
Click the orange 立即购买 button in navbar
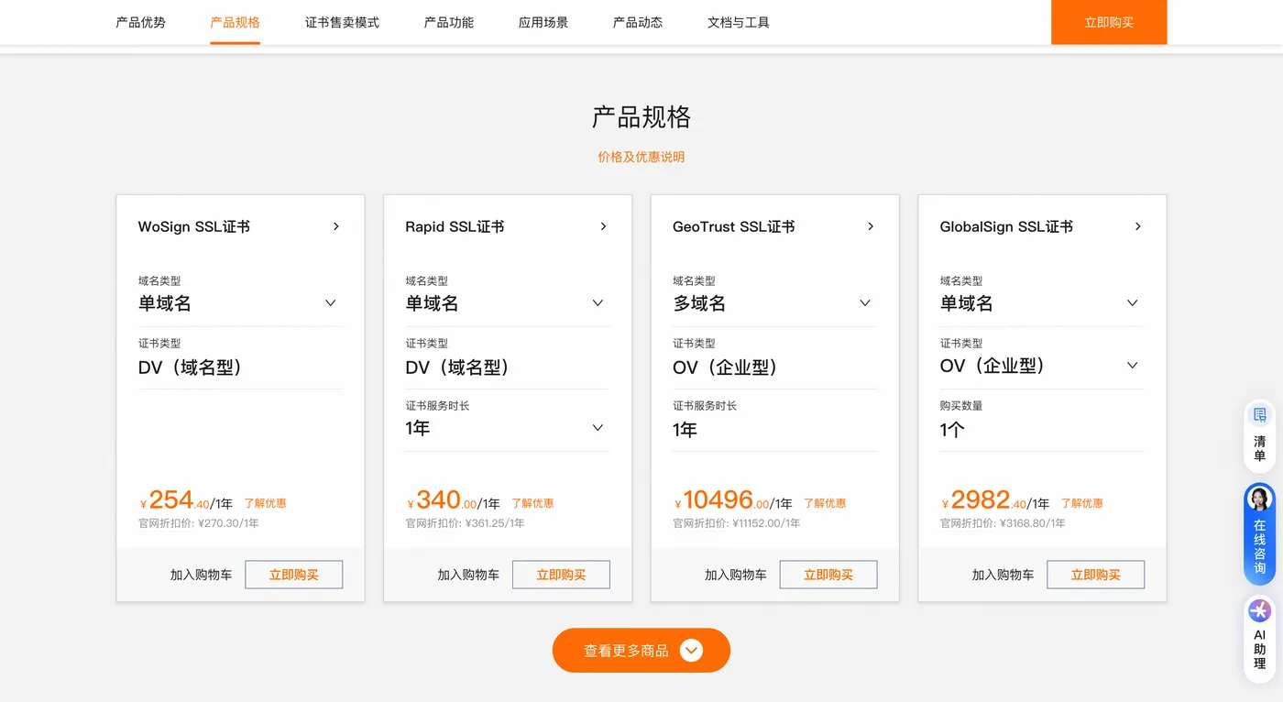point(1109,22)
